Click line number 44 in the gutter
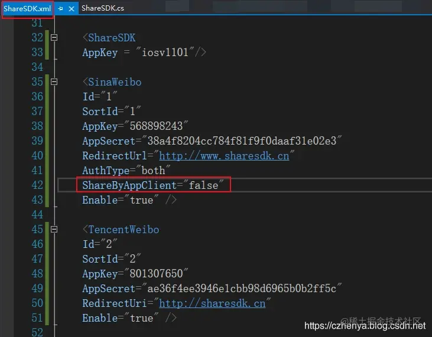The image size is (432, 337). click(x=37, y=215)
